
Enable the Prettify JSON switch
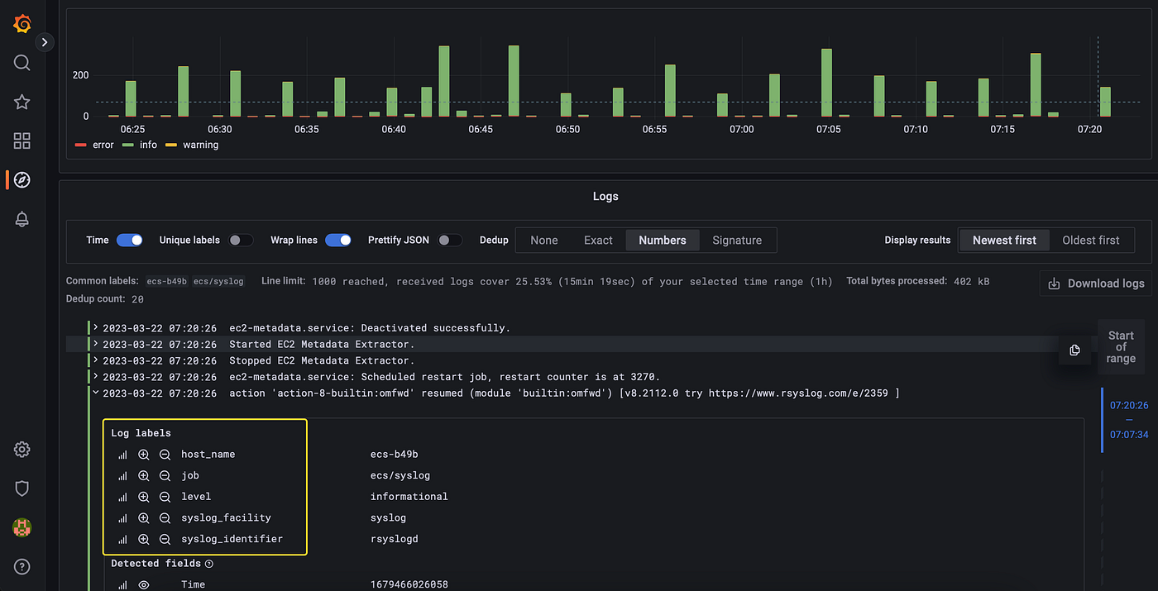click(449, 240)
